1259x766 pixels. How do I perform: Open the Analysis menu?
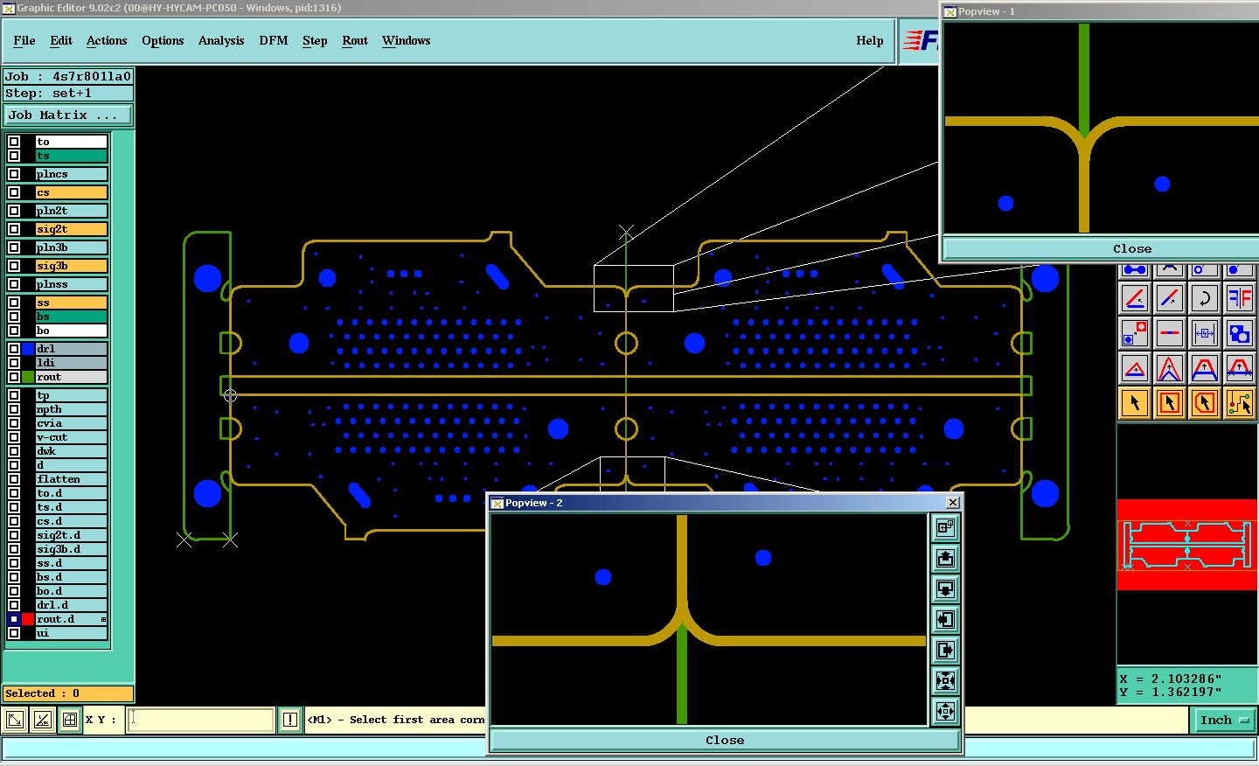[x=221, y=40]
